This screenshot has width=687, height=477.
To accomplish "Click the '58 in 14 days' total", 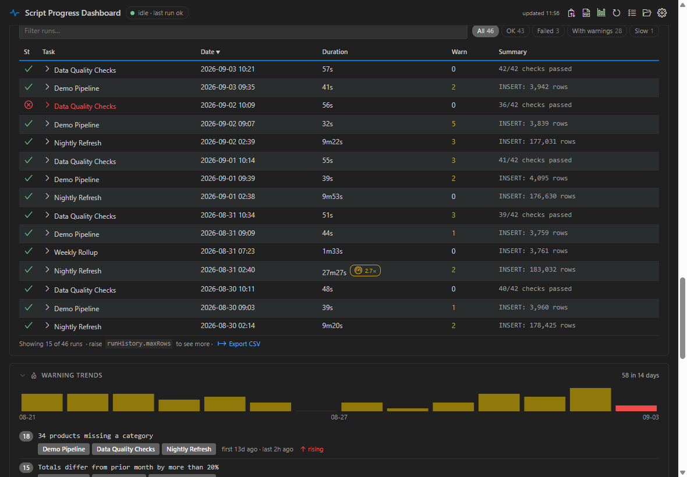I will click(640, 375).
